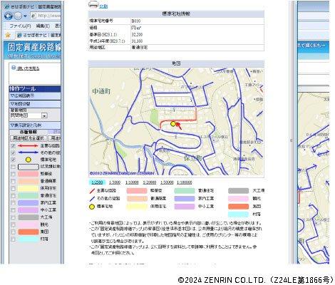Enable the 状況類似地区 outline checkbox
Viewport: 335px width, 285px height.
[x=14, y=167]
